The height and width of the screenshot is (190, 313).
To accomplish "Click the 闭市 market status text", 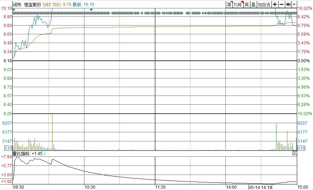I will pos(17,5).
